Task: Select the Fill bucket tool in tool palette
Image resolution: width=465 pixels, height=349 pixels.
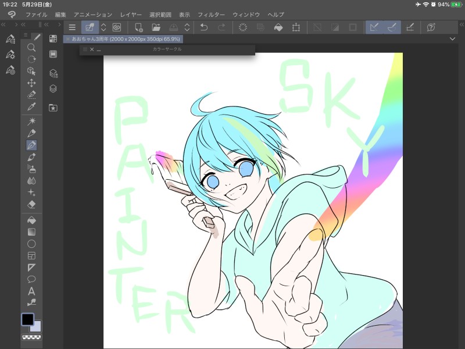Action: (31, 220)
